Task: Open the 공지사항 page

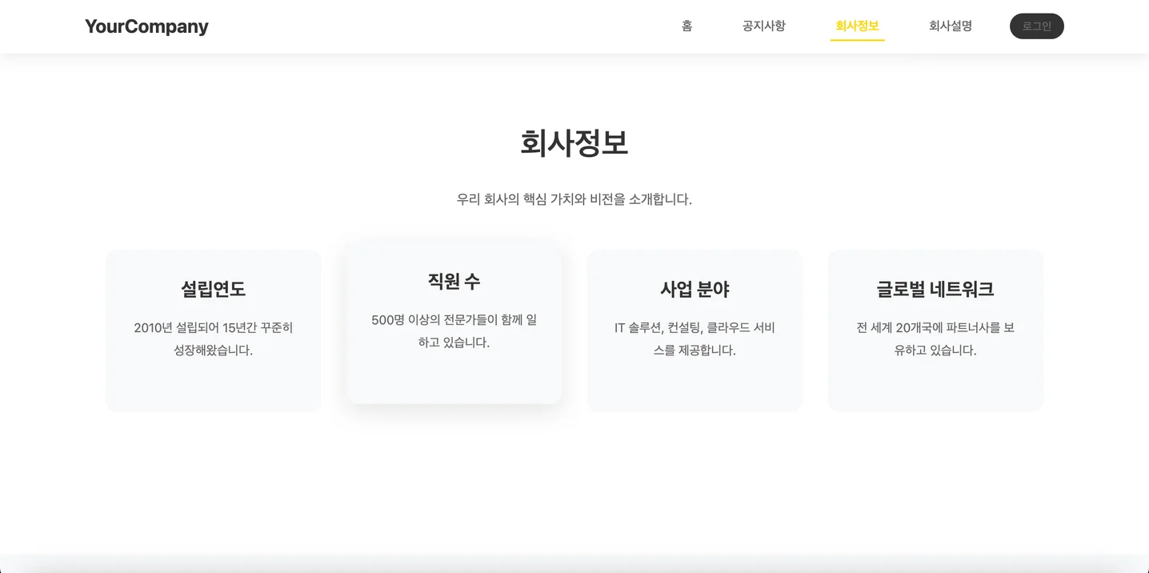Action: (764, 26)
